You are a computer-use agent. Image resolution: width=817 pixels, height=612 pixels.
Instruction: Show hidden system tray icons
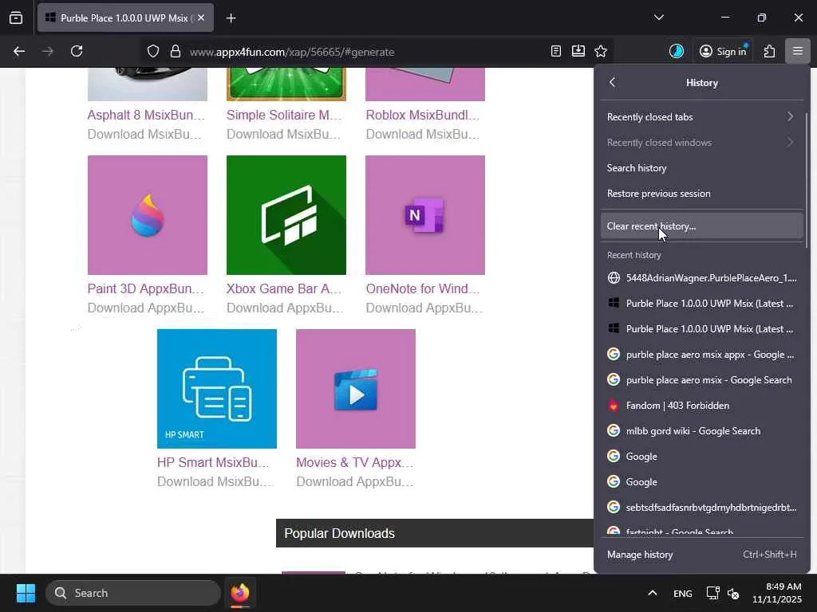point(653,593)
